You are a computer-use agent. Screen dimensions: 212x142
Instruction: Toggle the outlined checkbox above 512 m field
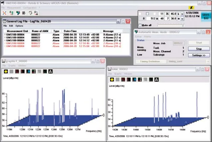point(147,14)
